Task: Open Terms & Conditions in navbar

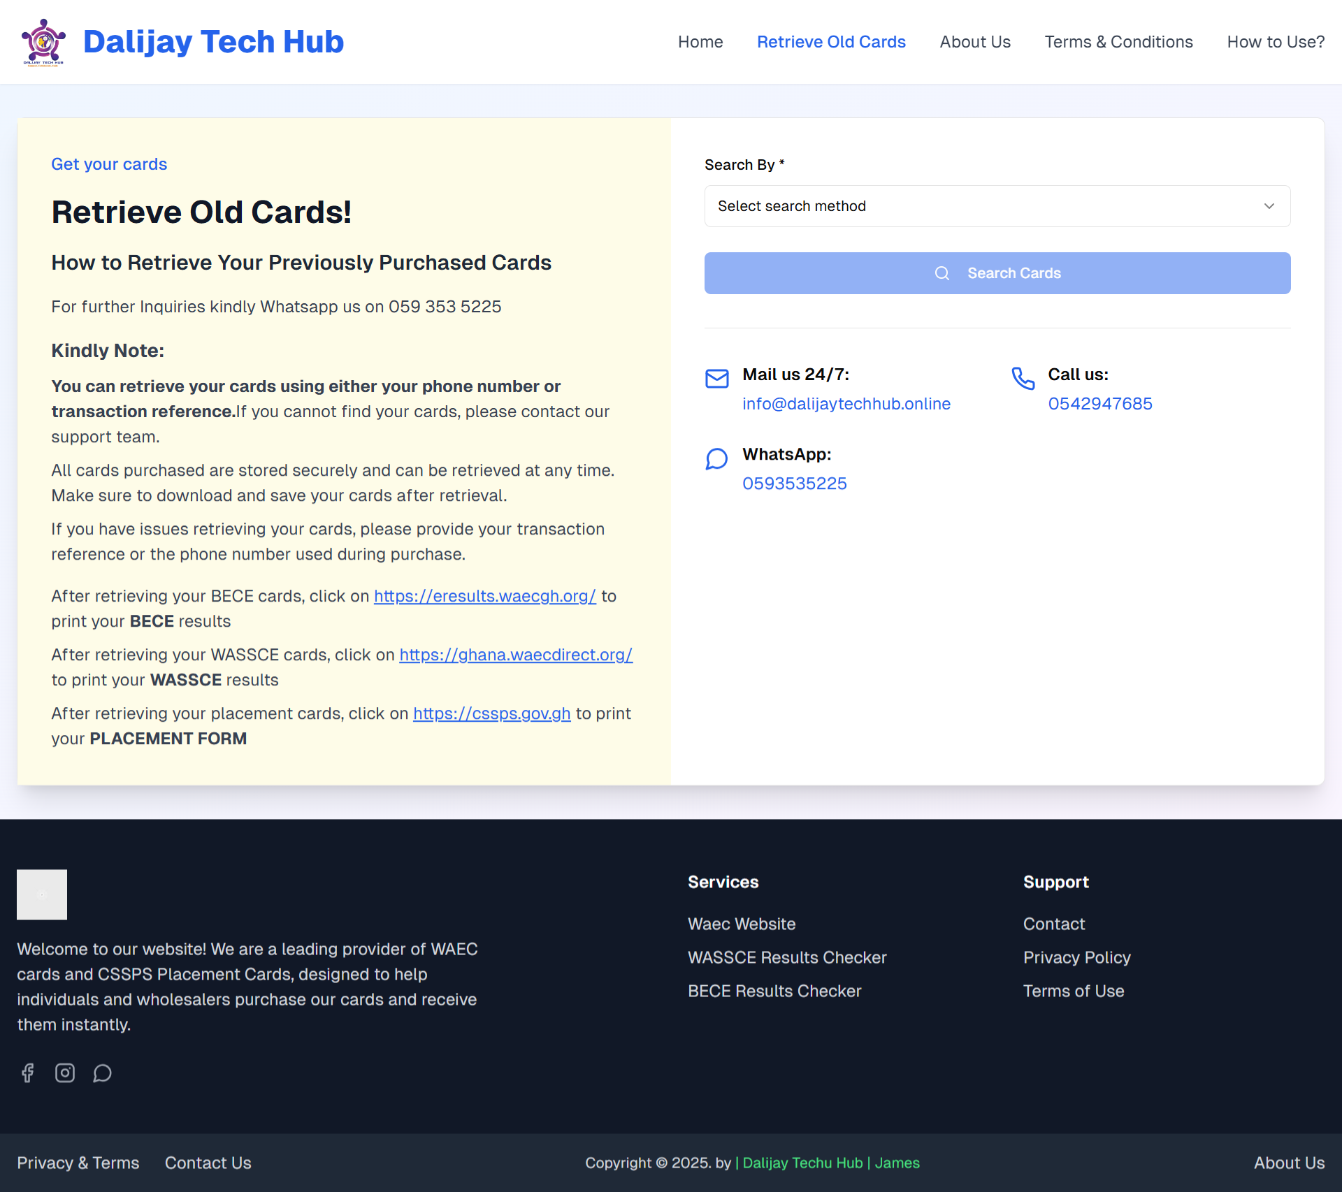Action: pyautogui.click(x=1118, y=42)
